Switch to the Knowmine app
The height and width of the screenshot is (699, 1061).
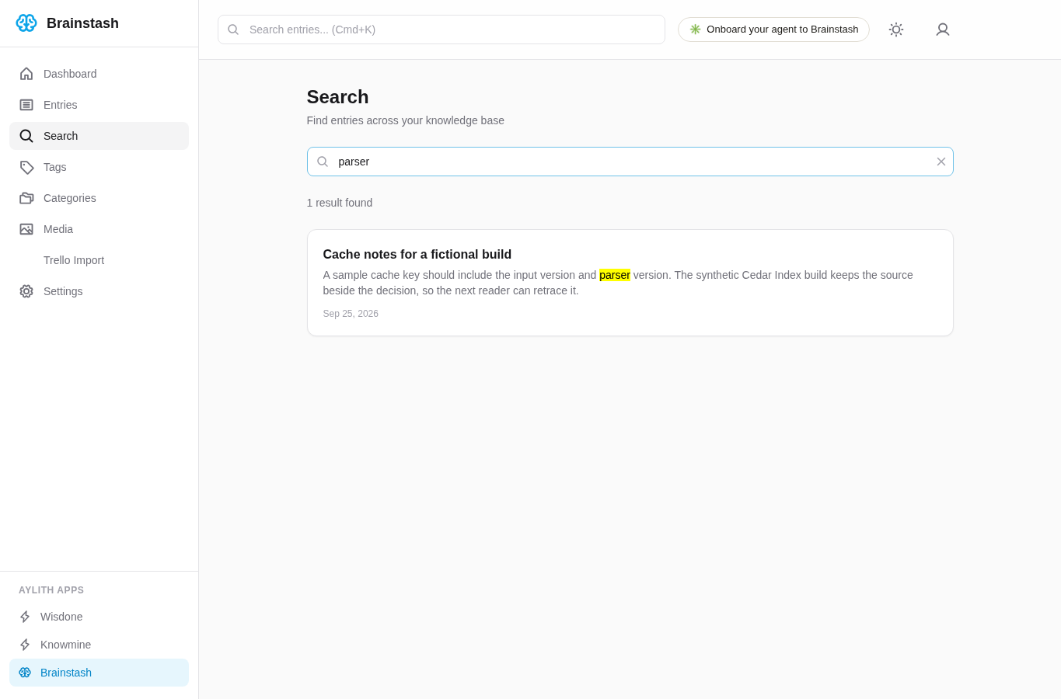coord(99,645)
